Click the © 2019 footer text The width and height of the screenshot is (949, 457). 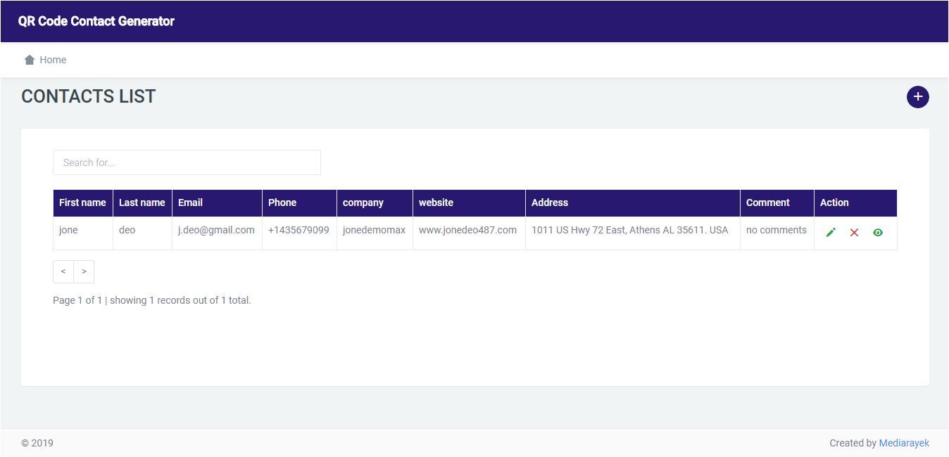pyautogui.click(x=37, y=443)
